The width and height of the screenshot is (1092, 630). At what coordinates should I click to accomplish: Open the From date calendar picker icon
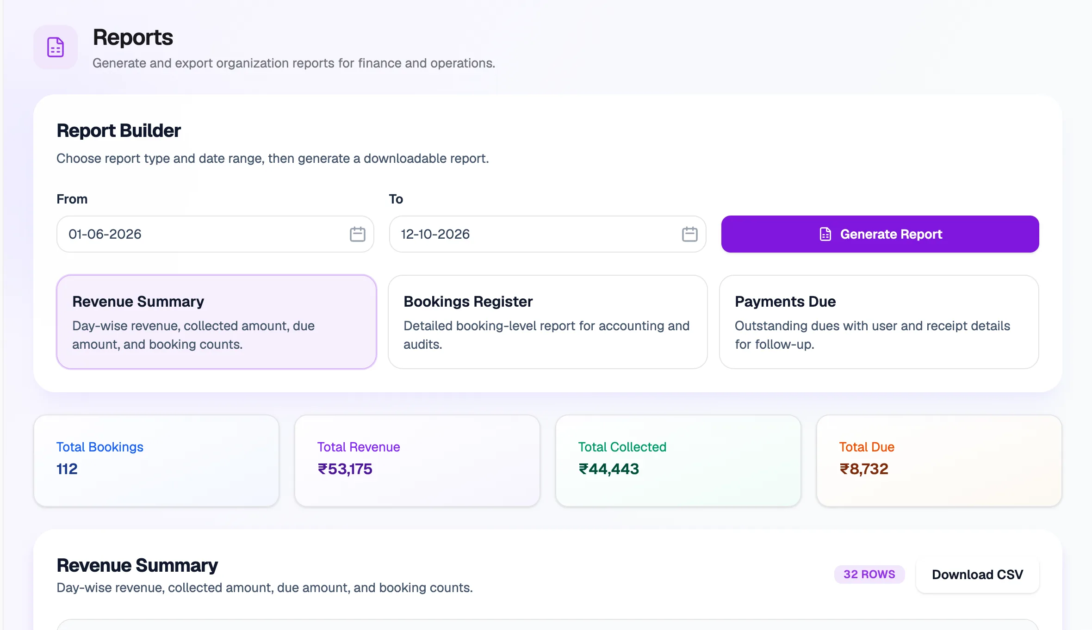(x=357, y=234)
